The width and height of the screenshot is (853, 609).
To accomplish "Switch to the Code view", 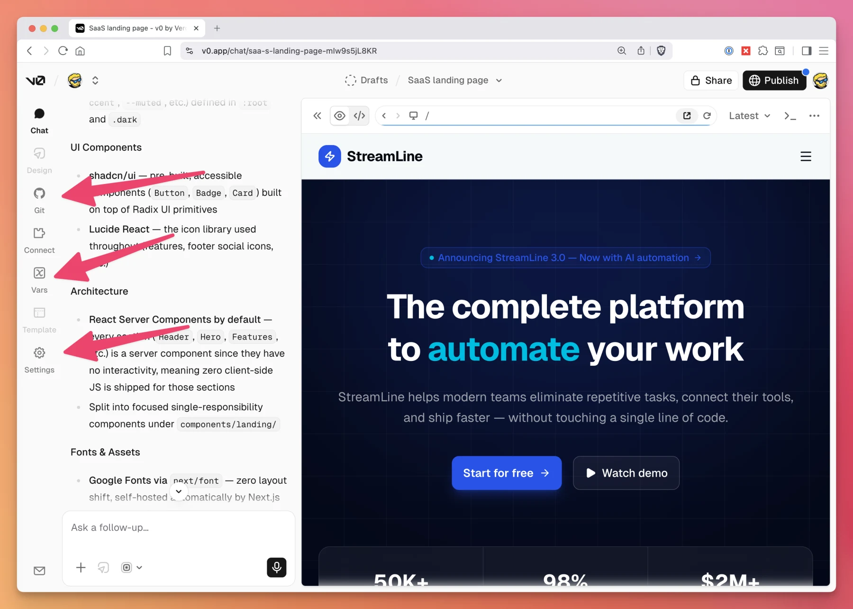I will (x=359, y=116).
